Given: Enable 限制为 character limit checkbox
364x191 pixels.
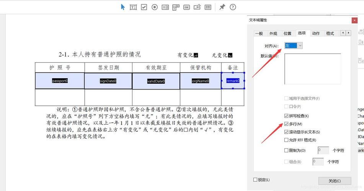Looking at the screenshot, I should (x=286, y=151).
